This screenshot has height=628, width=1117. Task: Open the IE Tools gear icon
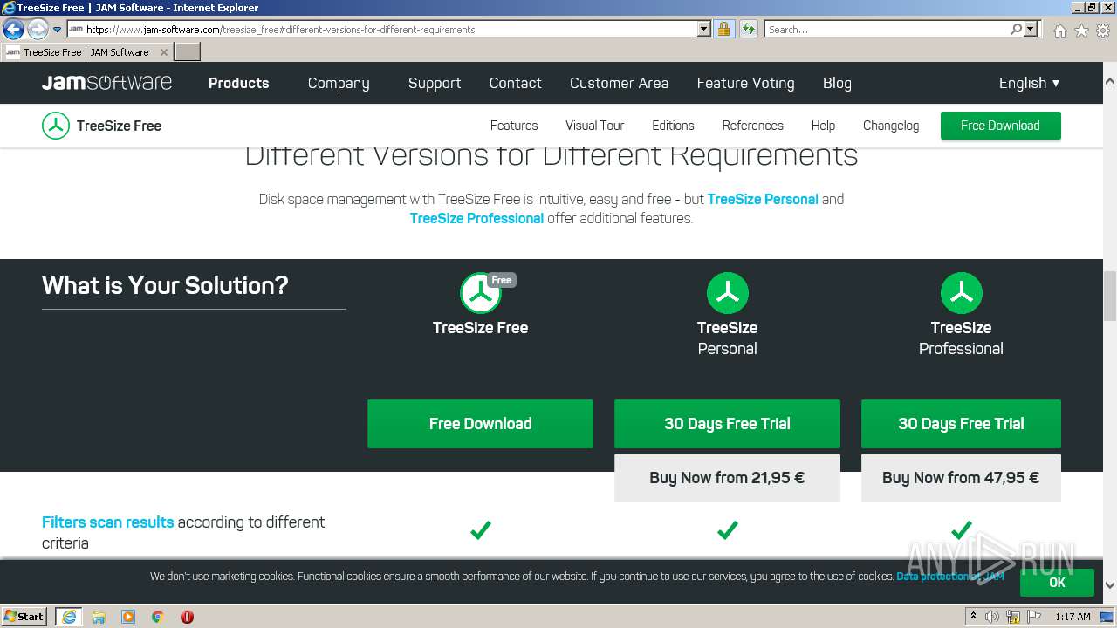pos(1103,31)
